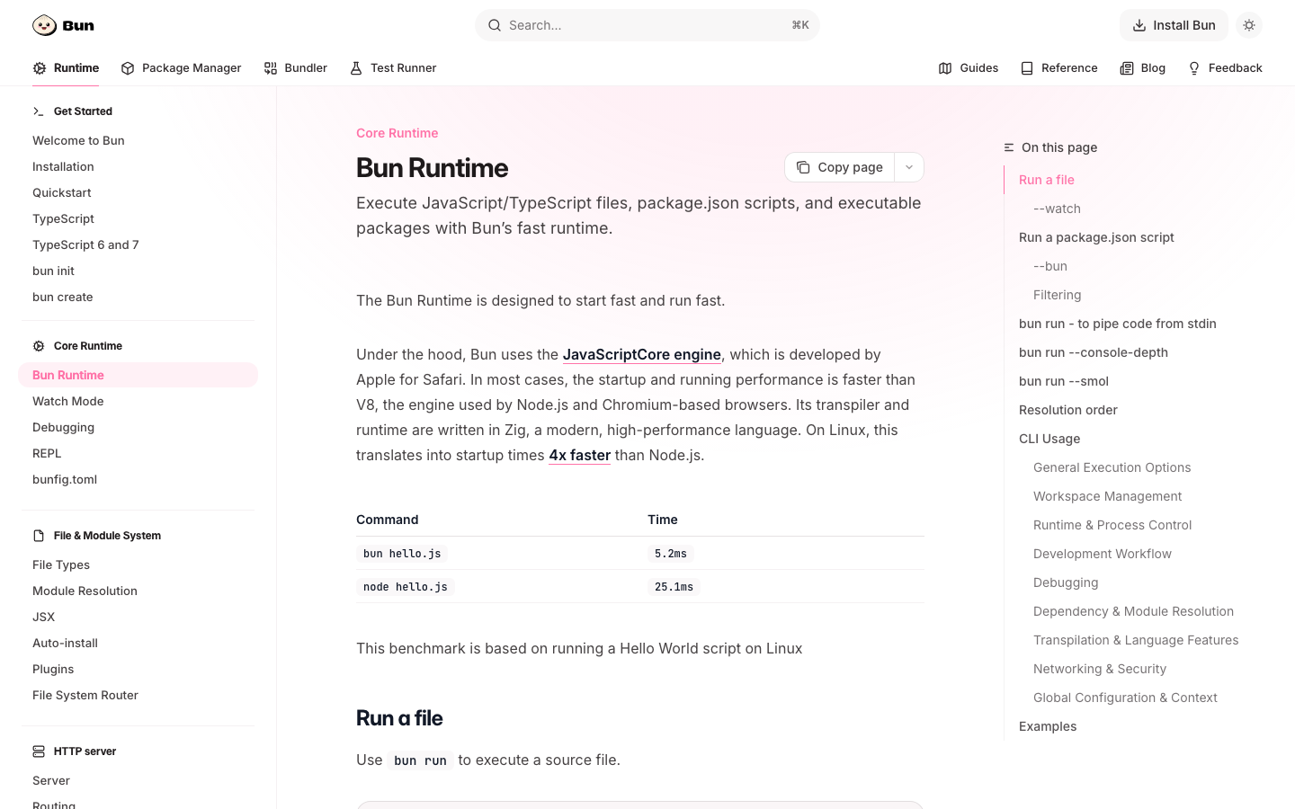Screen dimensions: 1295x809
Task: Select TypeScript in the sidebar
Action: tap(63, 218)
